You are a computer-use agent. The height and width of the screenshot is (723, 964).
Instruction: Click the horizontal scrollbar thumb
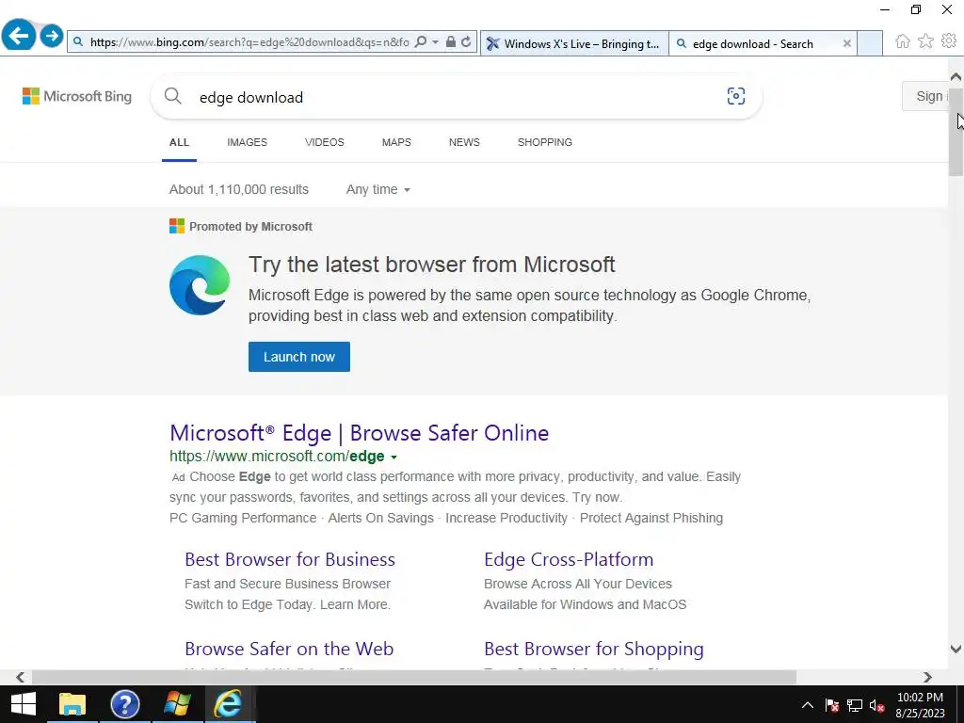coord(414,677)
